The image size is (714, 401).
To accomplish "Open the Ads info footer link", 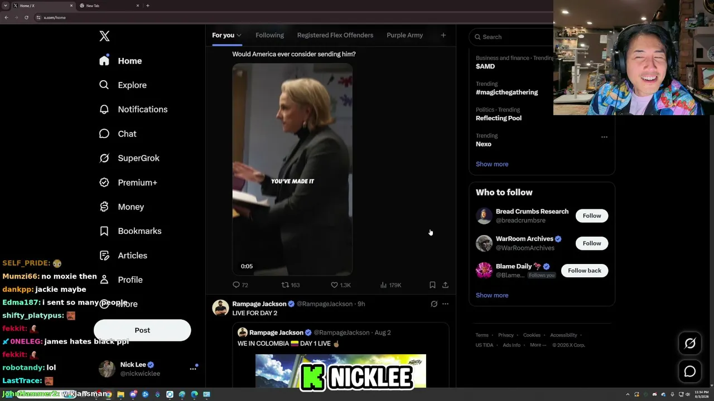I will (x=512, y=345).
